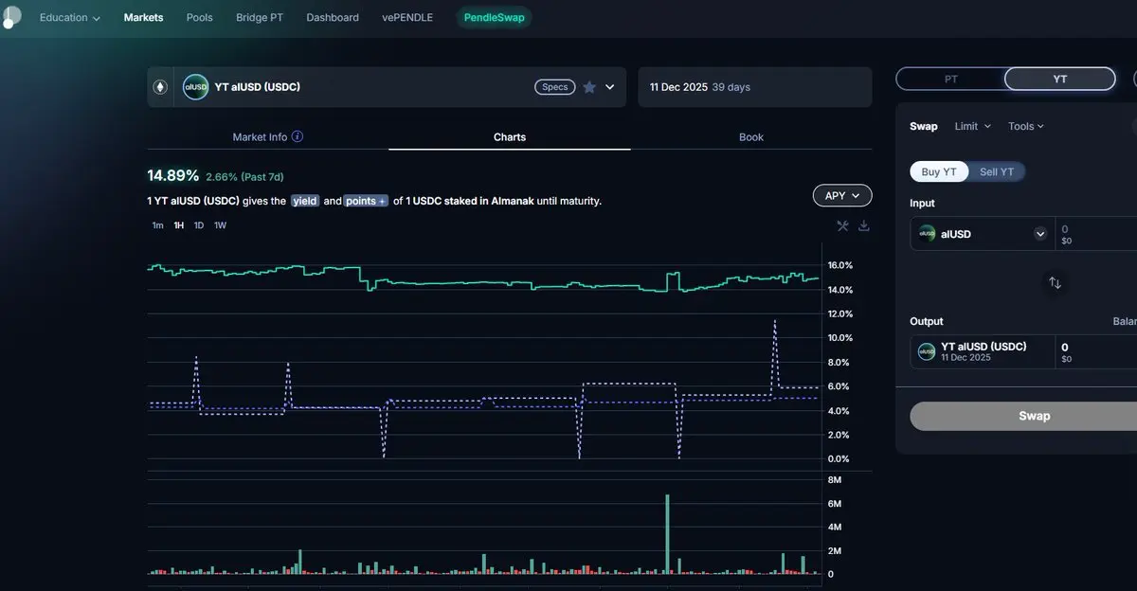Image resolution: width=1137 pixels, height=591 pixels.
Task: Open the Markets nav item
Action: pyautogui.click(x=143, y=18)
